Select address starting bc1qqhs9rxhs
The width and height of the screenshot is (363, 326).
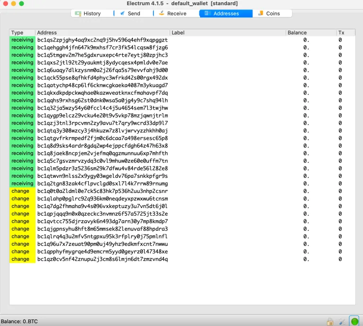tap(103, 100)
